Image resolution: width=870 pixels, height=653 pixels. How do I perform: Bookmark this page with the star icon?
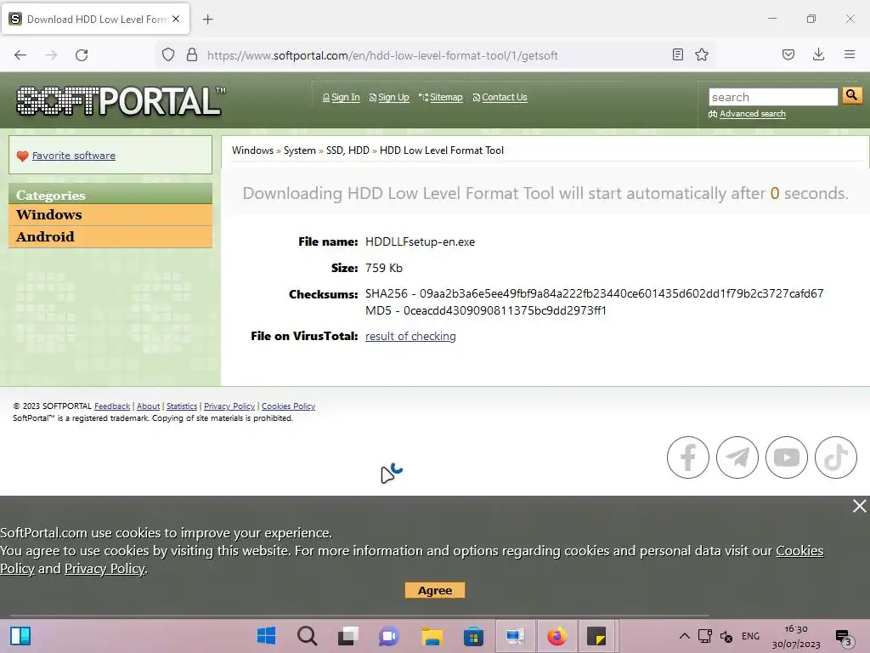pos(702,54)
